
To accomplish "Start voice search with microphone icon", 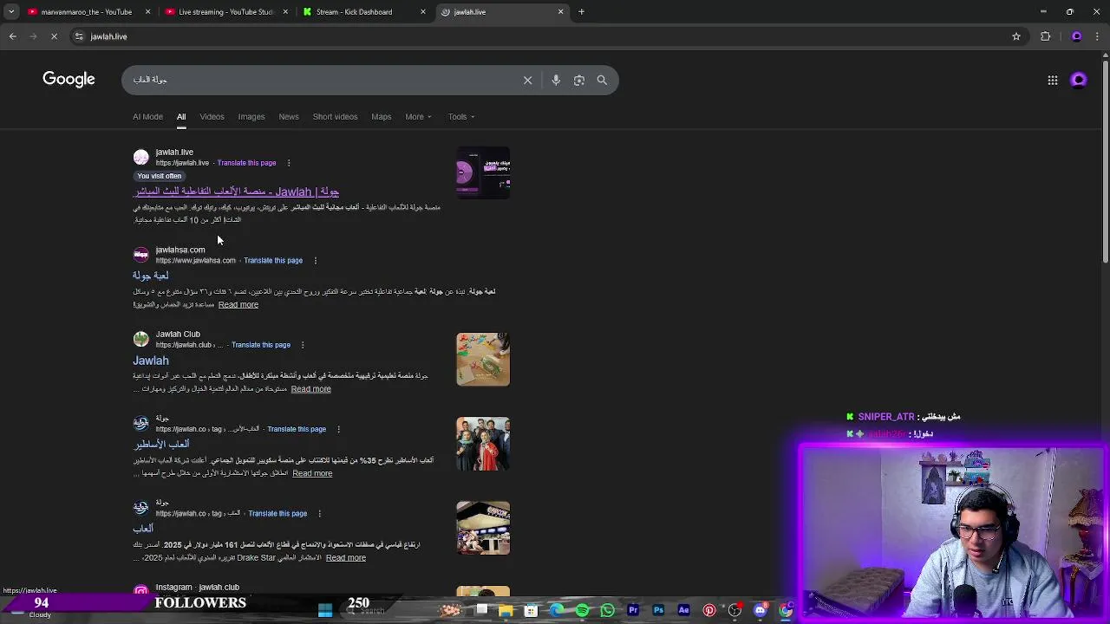I will click(x=556, y=80).
